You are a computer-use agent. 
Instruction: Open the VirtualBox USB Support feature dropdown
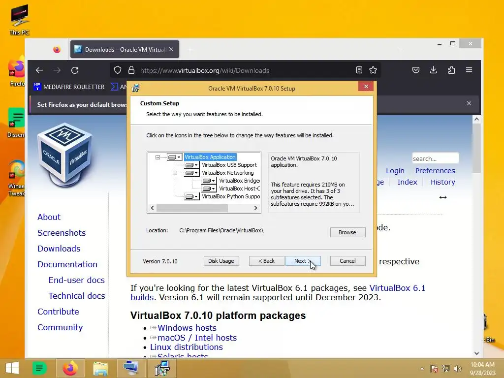coord(192,165)
